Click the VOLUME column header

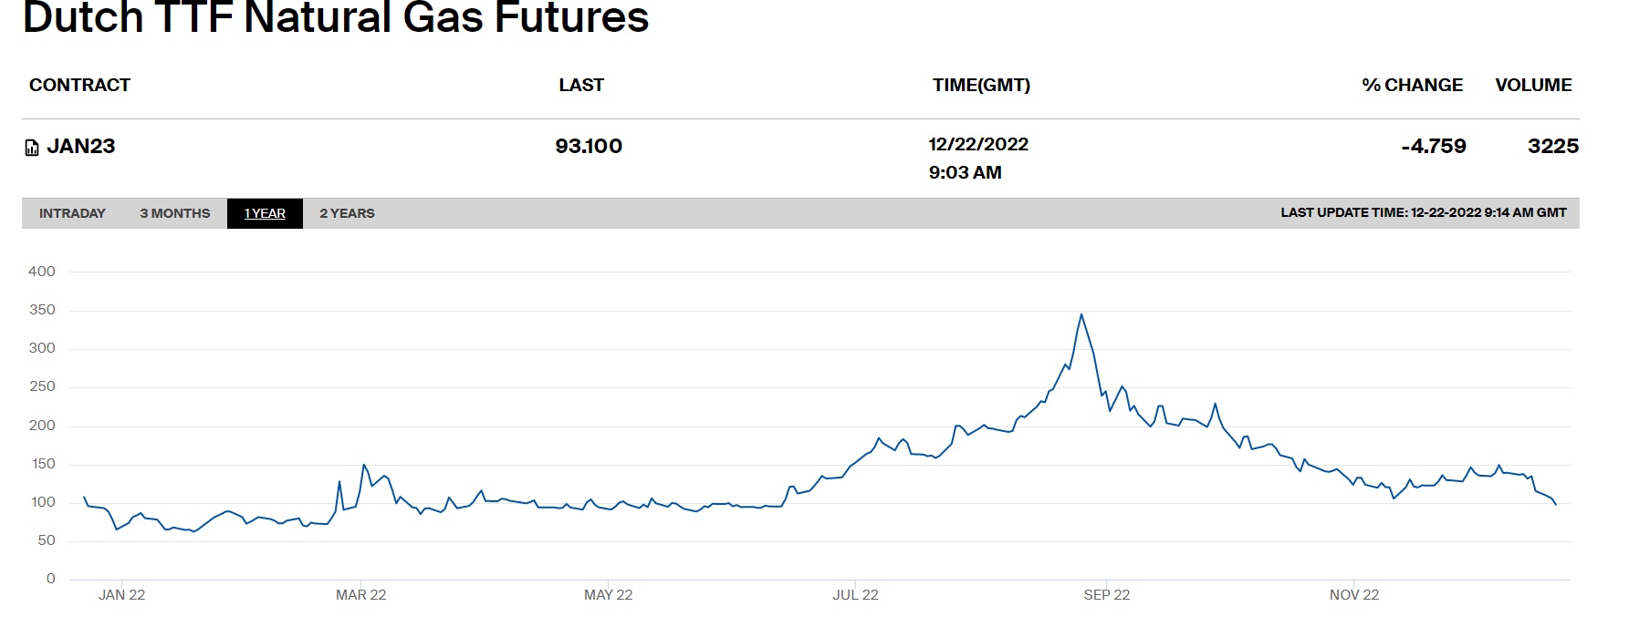[x=1533, y=85]
